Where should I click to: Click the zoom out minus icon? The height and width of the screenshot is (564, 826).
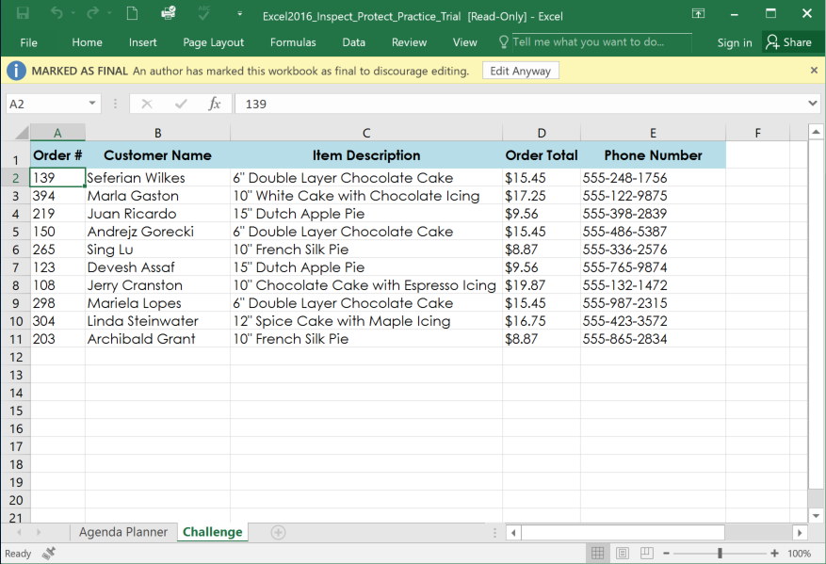point(665,554)
